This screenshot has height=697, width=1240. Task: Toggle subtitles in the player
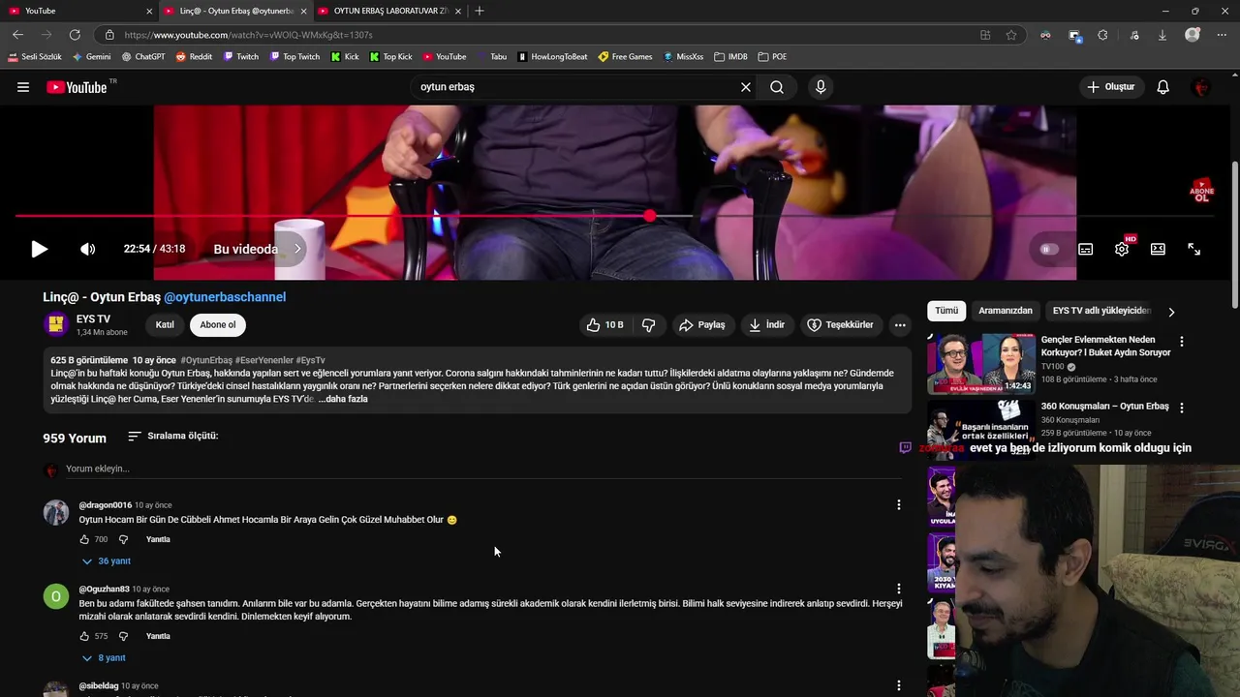[x=1086, y=249]
